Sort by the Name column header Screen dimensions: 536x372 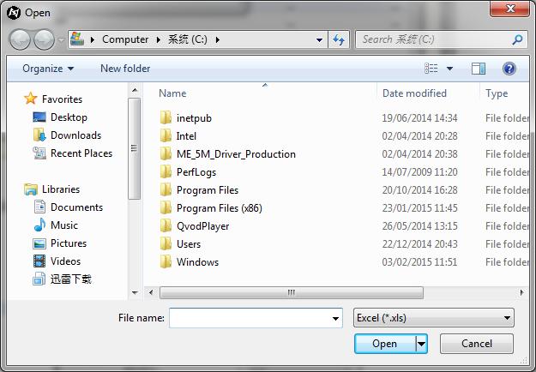tap(172, 93)
